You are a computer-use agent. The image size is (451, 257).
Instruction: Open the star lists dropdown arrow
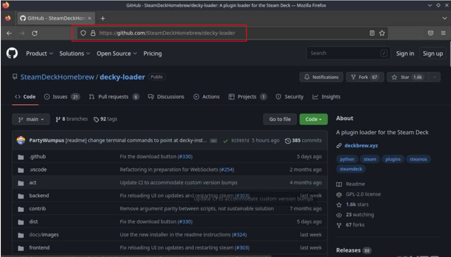(x=434, y=77)
